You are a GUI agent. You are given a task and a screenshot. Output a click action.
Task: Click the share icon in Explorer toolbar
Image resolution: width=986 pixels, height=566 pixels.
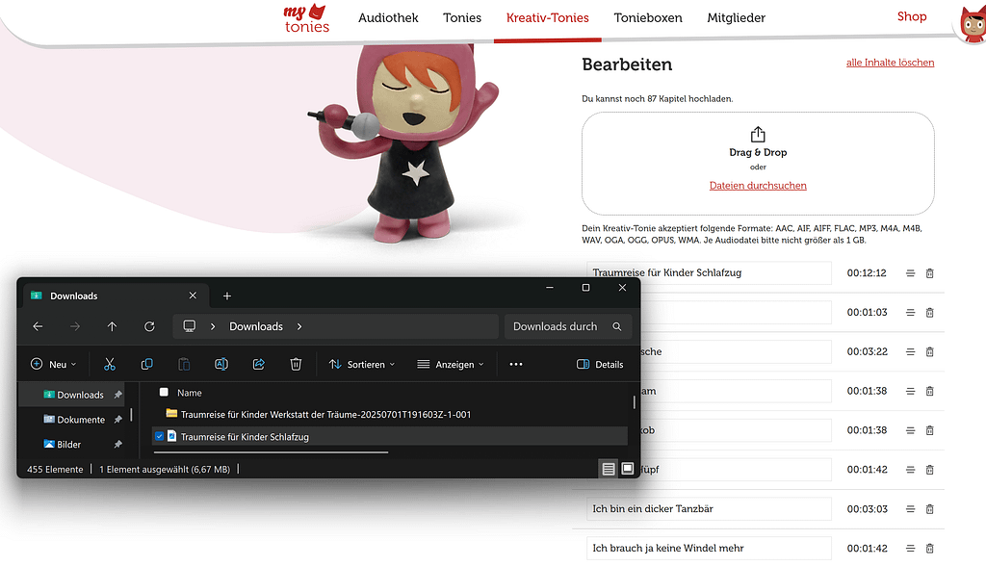pyautogui.click(x=258, y=365)
